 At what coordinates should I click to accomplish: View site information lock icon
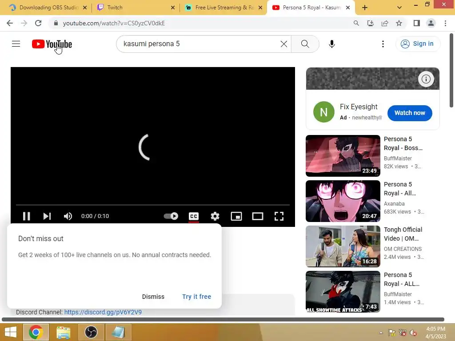click(x=56, y=23)
